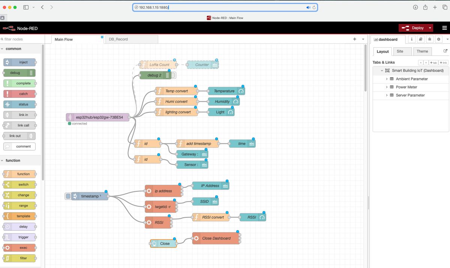450x268 pixels.
Task: Collapse the function palette category
Action: [3, 160]
